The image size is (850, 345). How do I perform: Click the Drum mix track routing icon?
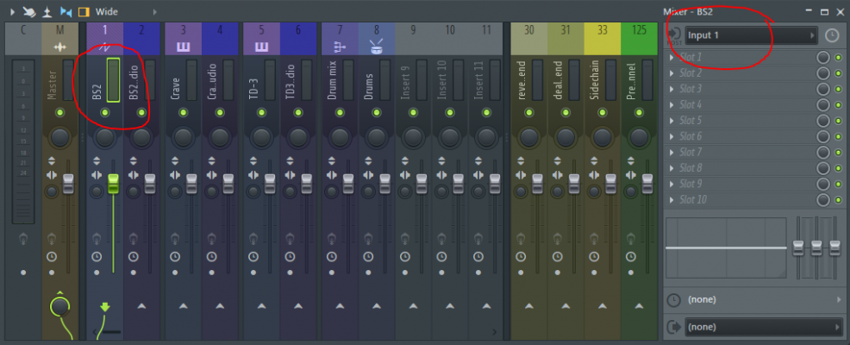(x=340, y=47)
